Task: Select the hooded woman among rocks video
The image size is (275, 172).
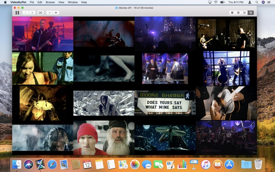Action: point(104,103)
